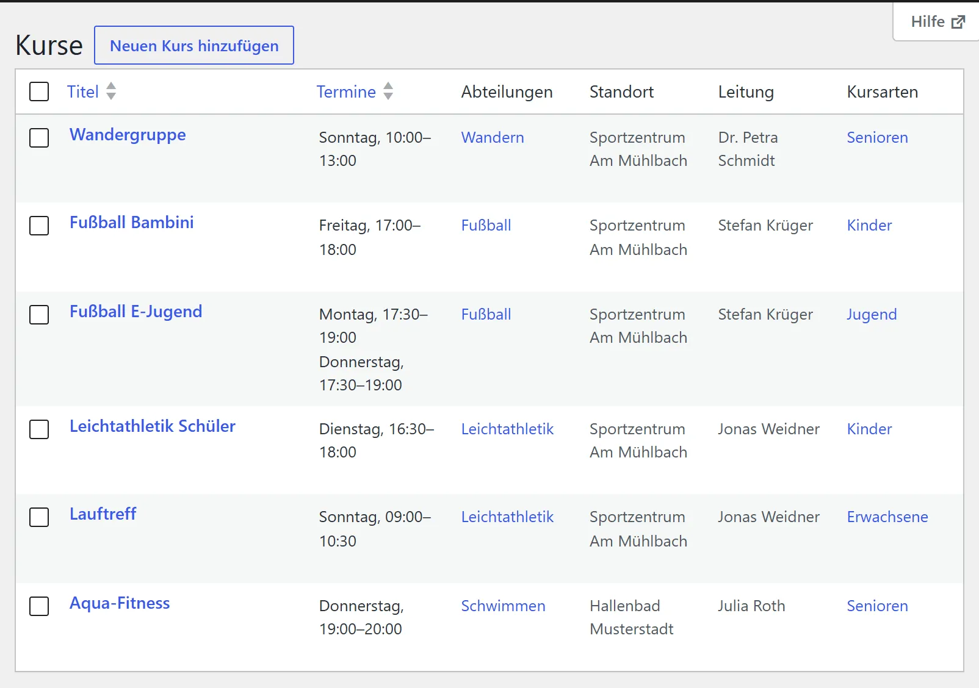Click the Standort column header
This screenshot has height=688, width=979.
(621, 92)
